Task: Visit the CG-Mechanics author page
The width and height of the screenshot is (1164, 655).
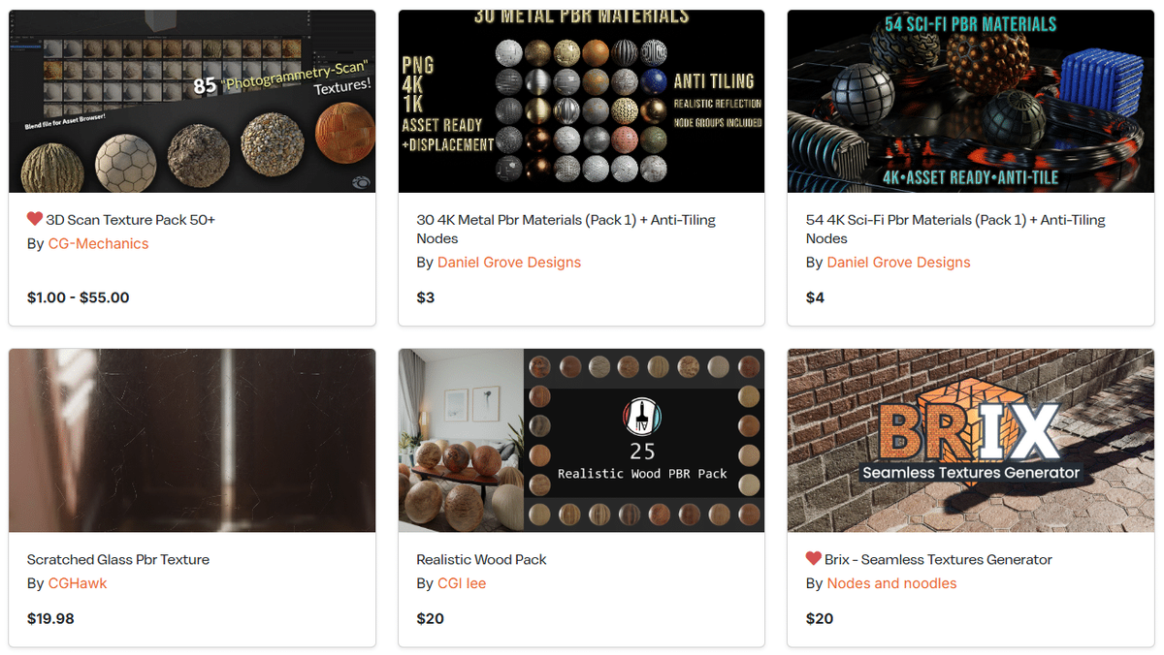Action: click(x=99, y=243)
